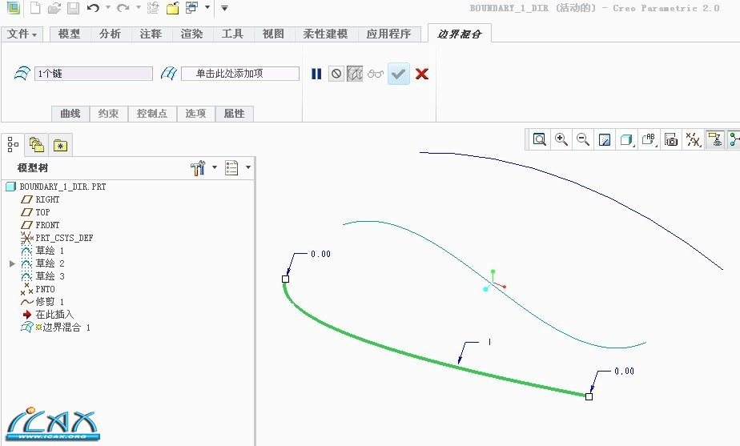The image size is (740, 446).
Task: Save the model with diskette icon
Action: pyautogui.click(x=73, y=7)
